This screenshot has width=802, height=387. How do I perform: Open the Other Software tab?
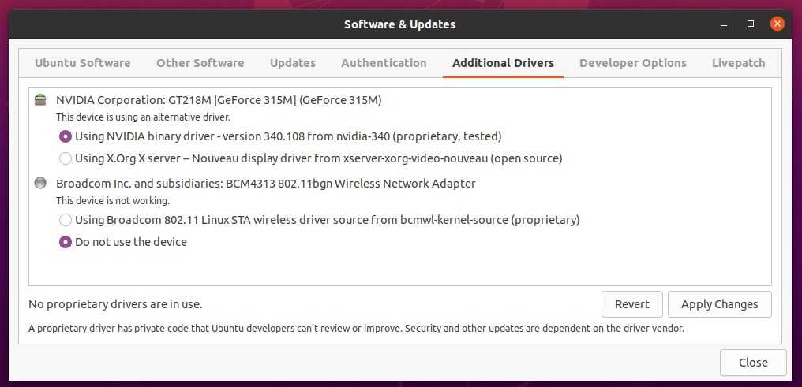200,63
